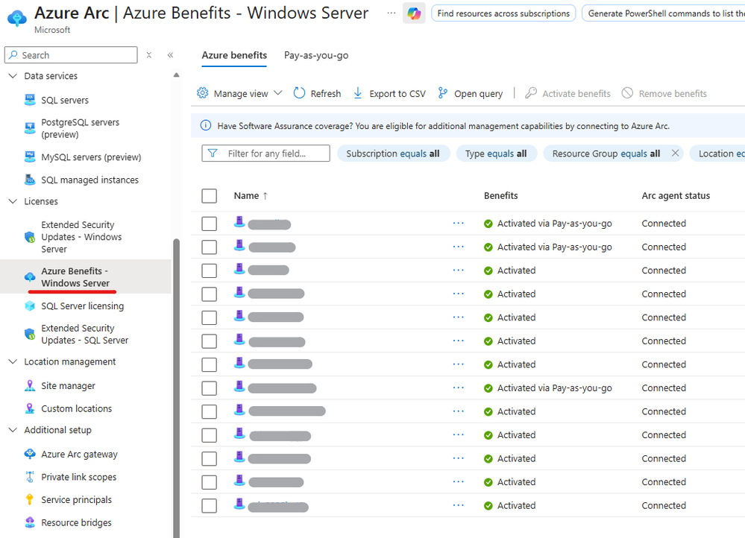Click the sidebar vertical scrollbar thumb
The width and height of the screenshot is (745, 538).
pyautogui.click(x=176, y=388)
